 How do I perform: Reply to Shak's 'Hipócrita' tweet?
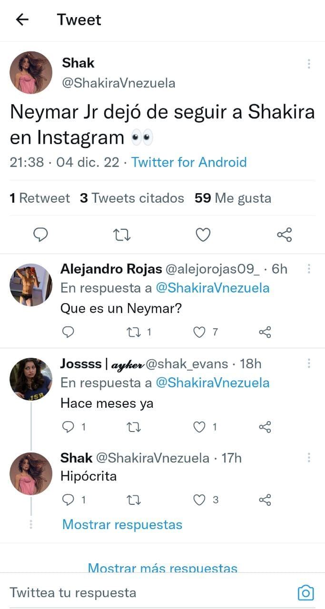69,500
